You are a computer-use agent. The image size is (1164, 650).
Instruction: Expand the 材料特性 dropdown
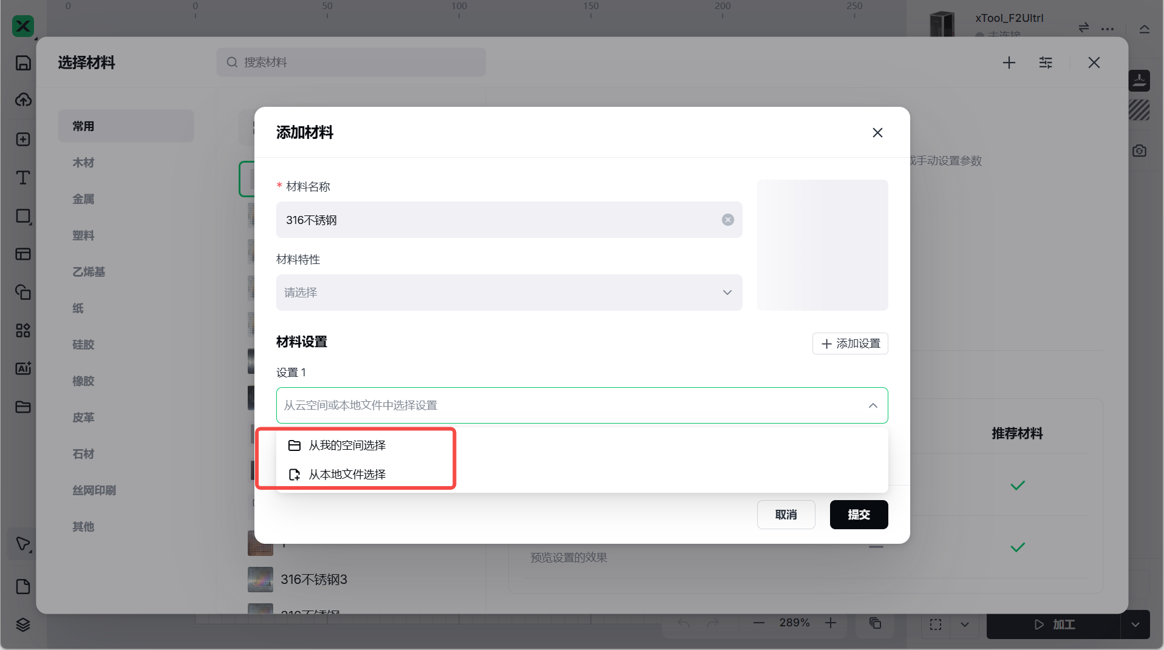click(509, 293)
